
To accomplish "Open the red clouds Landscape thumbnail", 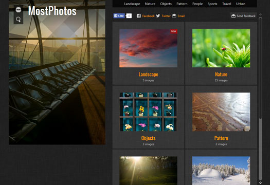I will (148, 48).
